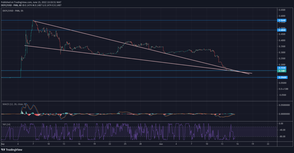Click the green 0.1487 current price label

click(282, 71)
